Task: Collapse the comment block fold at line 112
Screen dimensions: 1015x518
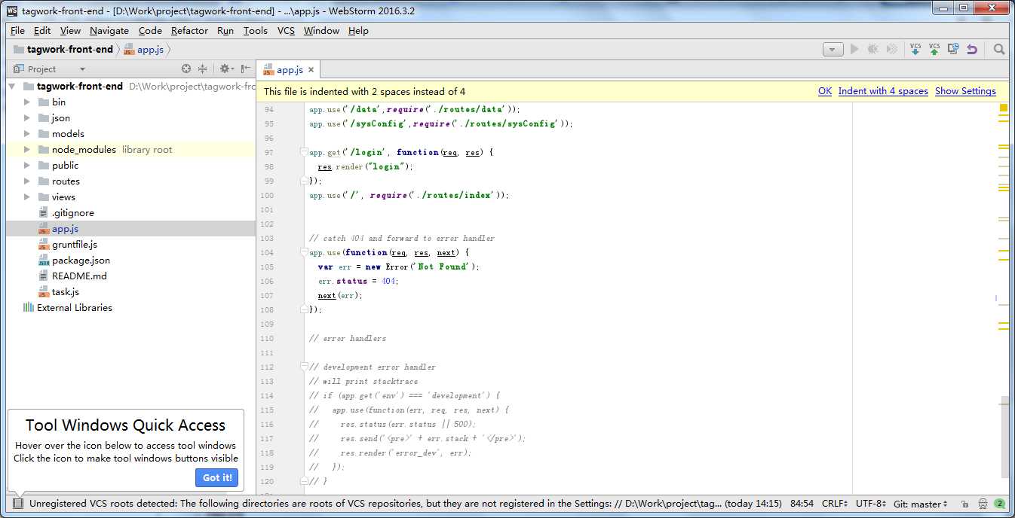Action: (x=303, y=367)
